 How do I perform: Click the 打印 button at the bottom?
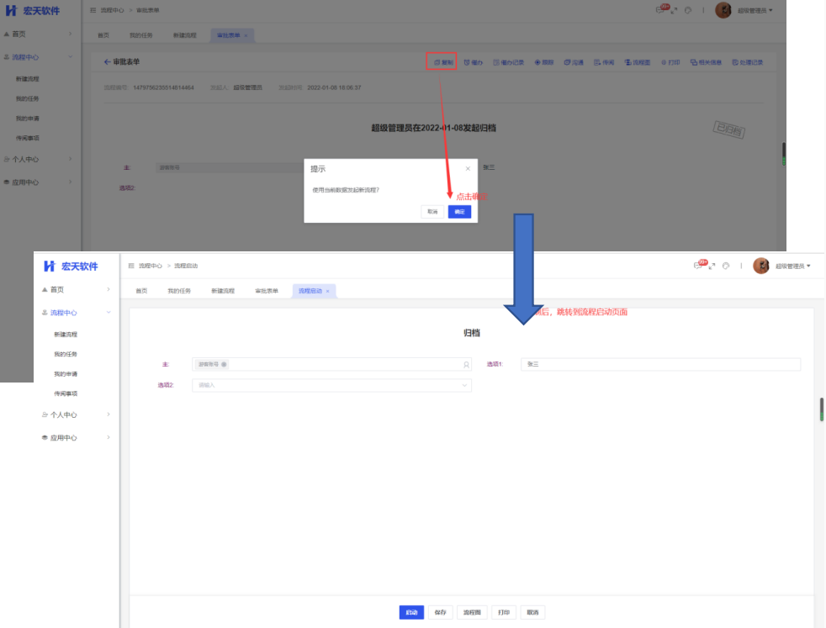(x=504, y=612)
